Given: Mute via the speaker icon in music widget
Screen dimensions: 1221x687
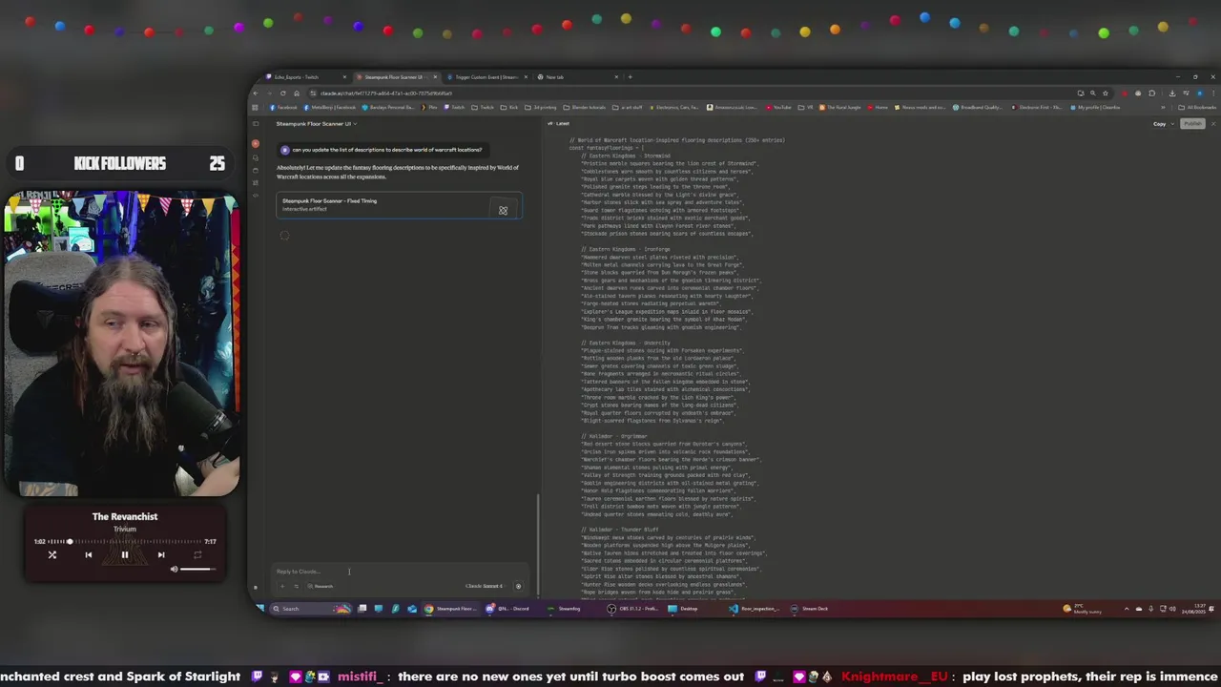Looking at the screenshot, I should pyautogui.click(x=174, y=570).
